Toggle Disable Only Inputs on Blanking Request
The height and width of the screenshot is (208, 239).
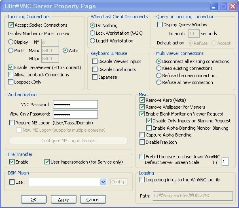[x=149, y=121]
